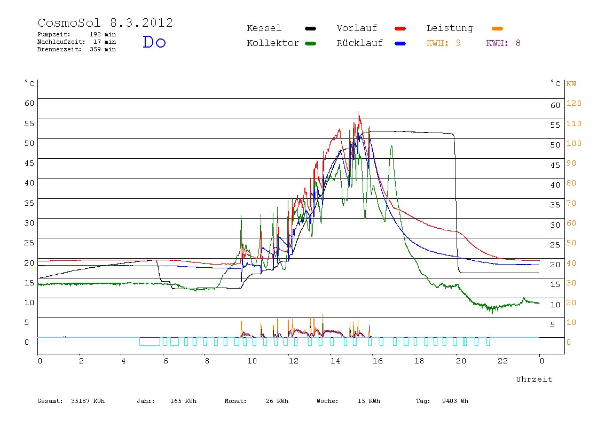Viewport: 613px width, 434px height.
Task: Click the green Kollektor legend swatch
Action: tap(310, 43)
